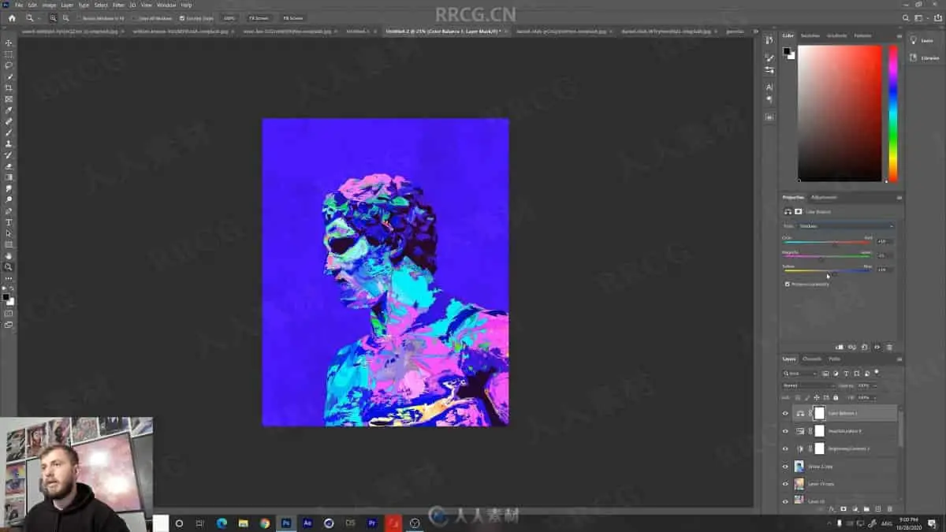
Task: Switch to the Adjustments tab
Action: click(824, 197)
